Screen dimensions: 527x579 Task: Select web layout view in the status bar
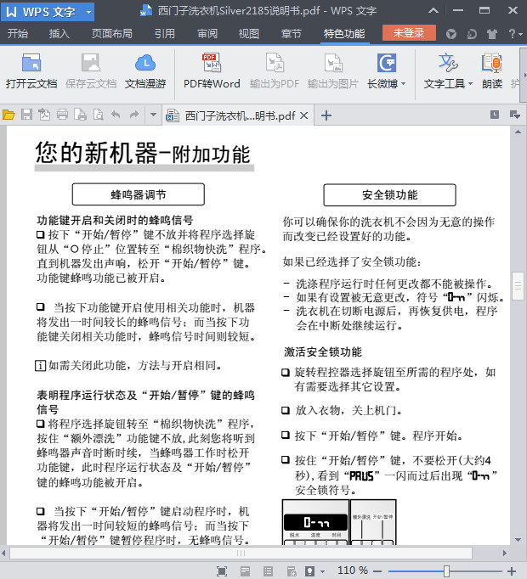click(x=292, y=571)
